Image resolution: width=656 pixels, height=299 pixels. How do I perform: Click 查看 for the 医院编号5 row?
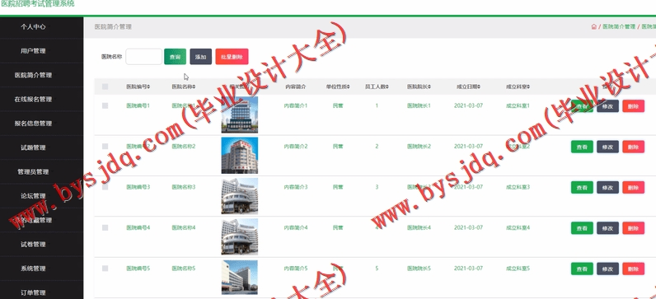click(582, 269)
